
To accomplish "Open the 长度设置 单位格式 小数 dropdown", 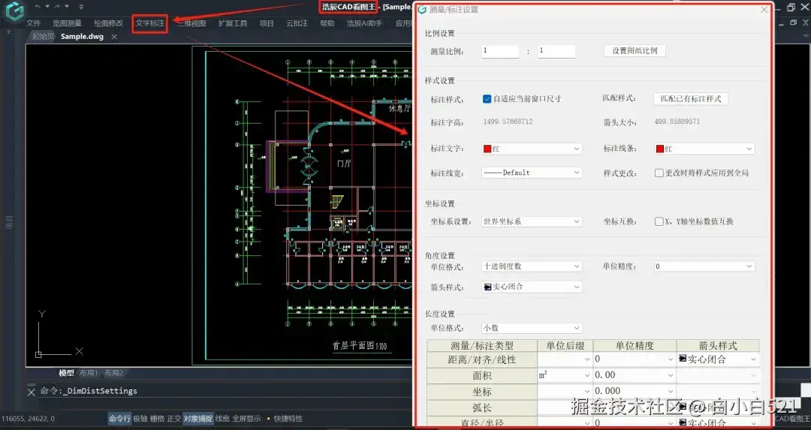I will tap(532, 328).
